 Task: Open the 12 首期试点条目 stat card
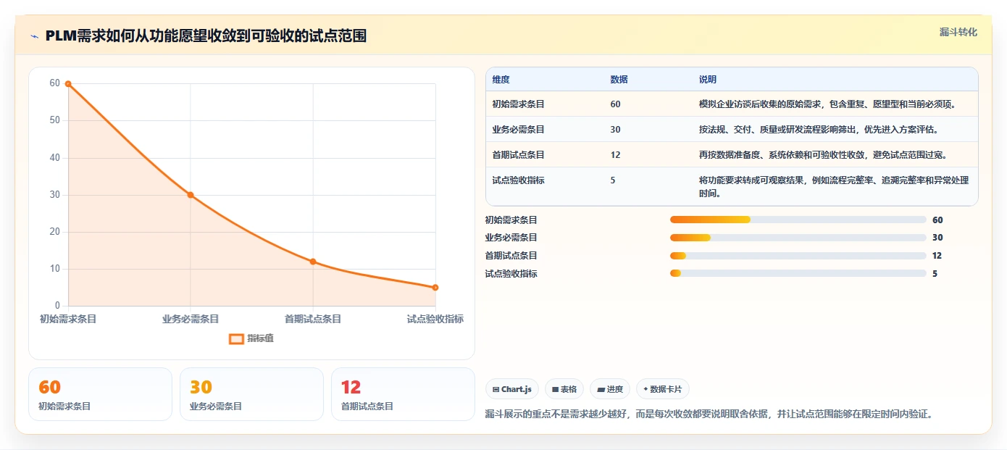[x=403, y=394]
